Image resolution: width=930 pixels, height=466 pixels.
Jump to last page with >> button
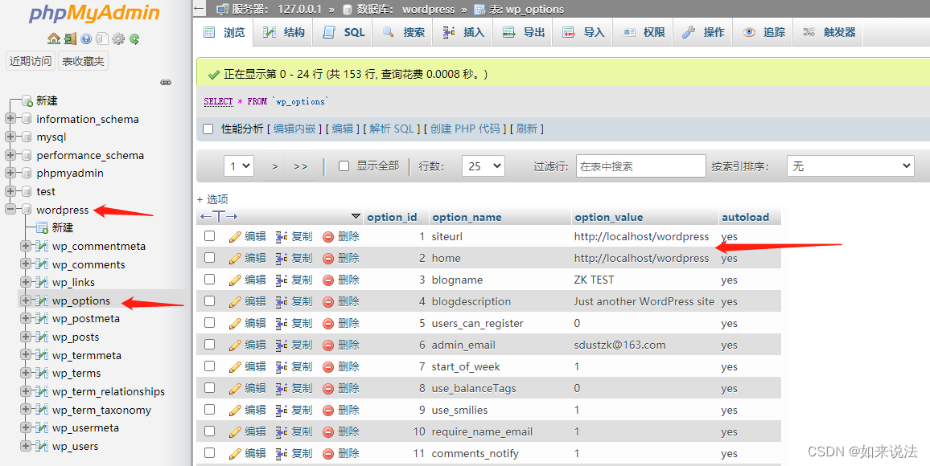[x=301, y=167]
